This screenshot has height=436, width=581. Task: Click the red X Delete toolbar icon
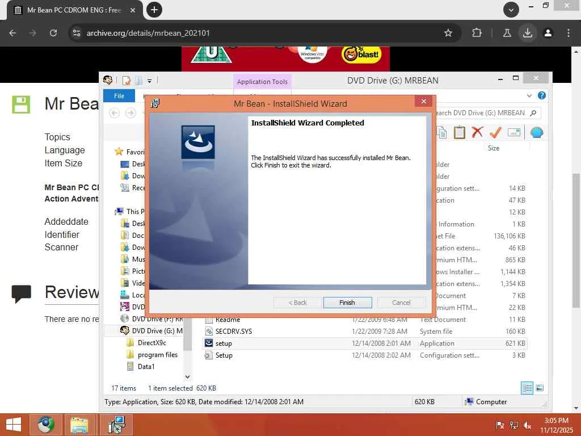(x=477, y=132)
